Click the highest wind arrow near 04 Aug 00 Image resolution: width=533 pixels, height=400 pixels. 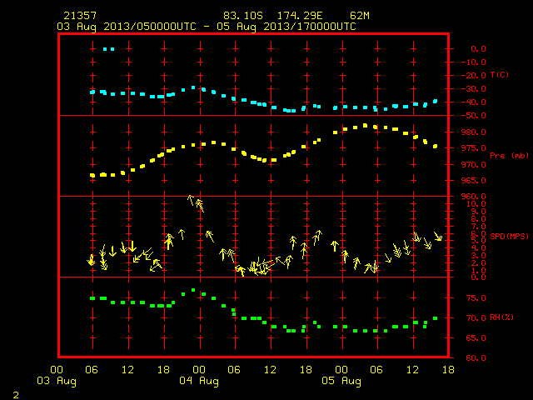coord(191,200)
